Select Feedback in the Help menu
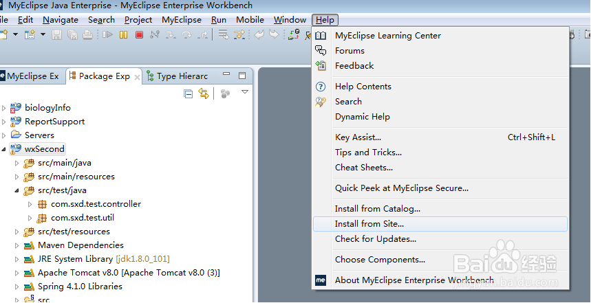Image resolution: width=591 pixels, height=303 pixels. (x=440, y=65)
